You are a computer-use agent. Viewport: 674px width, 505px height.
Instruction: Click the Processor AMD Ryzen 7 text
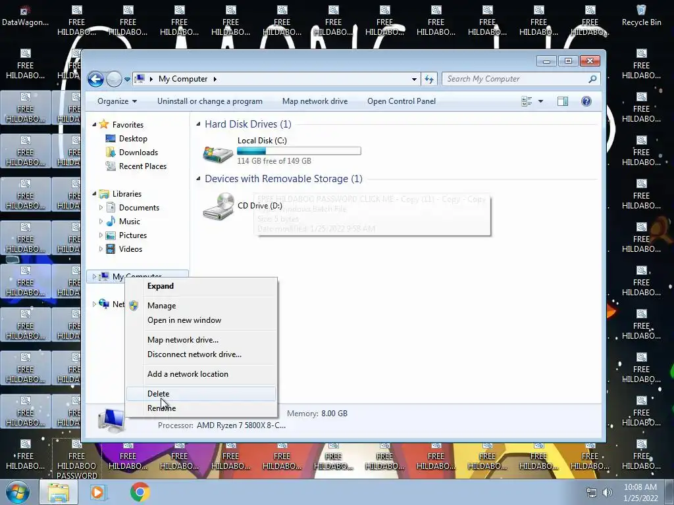(222, 425)
